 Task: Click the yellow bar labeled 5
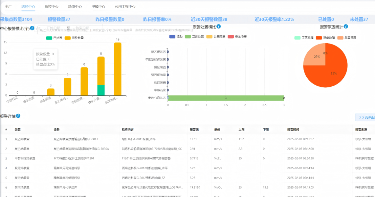click(67, 87)
